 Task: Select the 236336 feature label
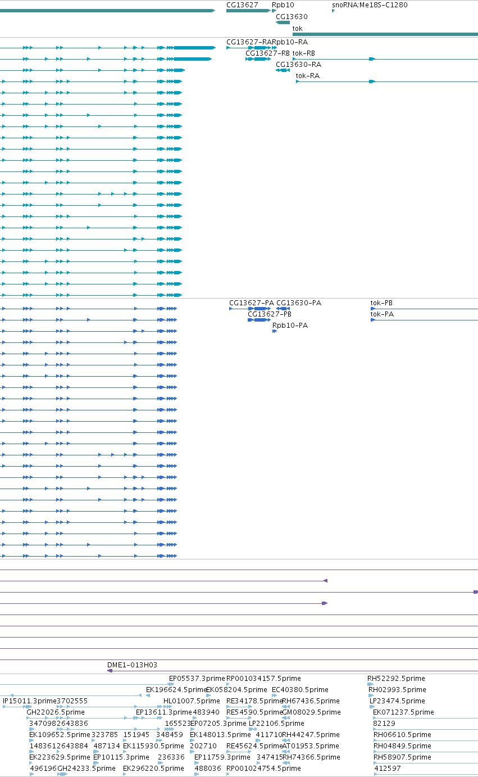(x=171, y=757)
